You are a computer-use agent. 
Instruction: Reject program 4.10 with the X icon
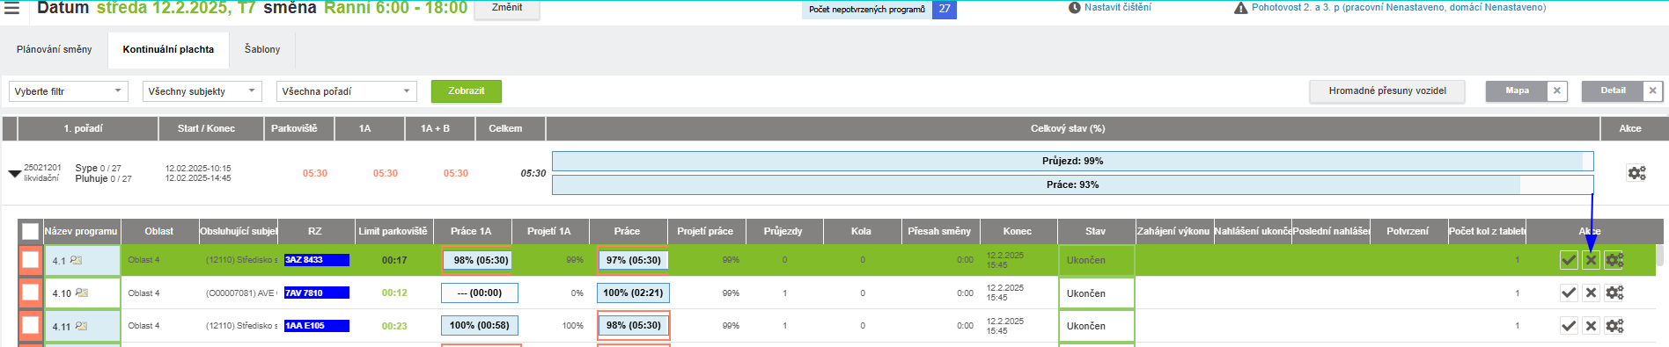click(x=1591, y=293)
